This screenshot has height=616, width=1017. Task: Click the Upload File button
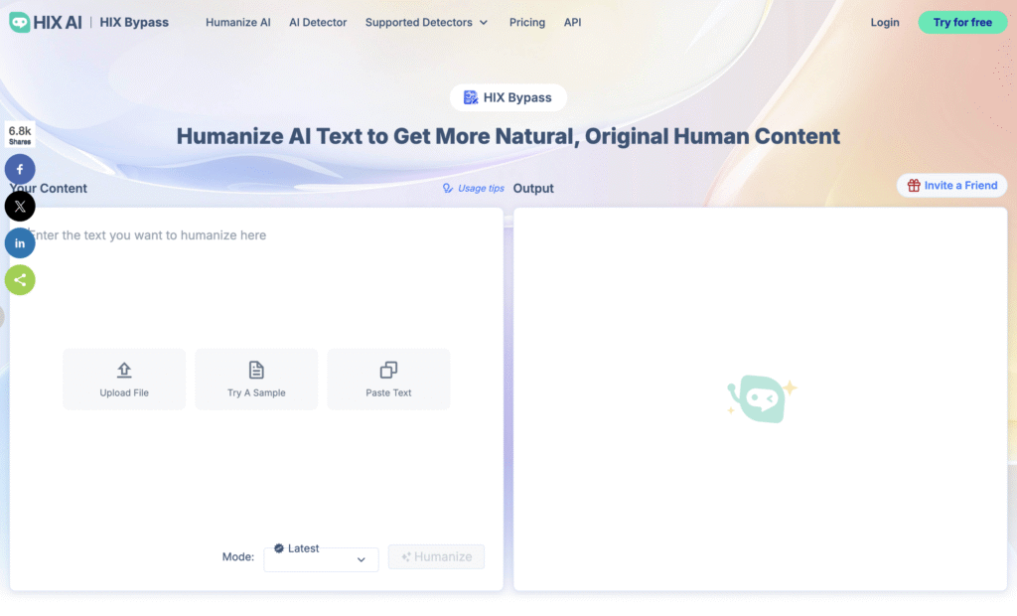(x=124, y=380)
